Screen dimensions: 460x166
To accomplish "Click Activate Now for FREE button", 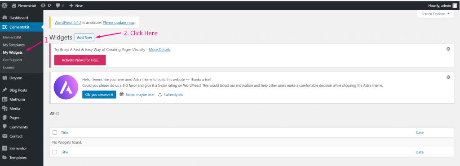I will pos(80,60).
